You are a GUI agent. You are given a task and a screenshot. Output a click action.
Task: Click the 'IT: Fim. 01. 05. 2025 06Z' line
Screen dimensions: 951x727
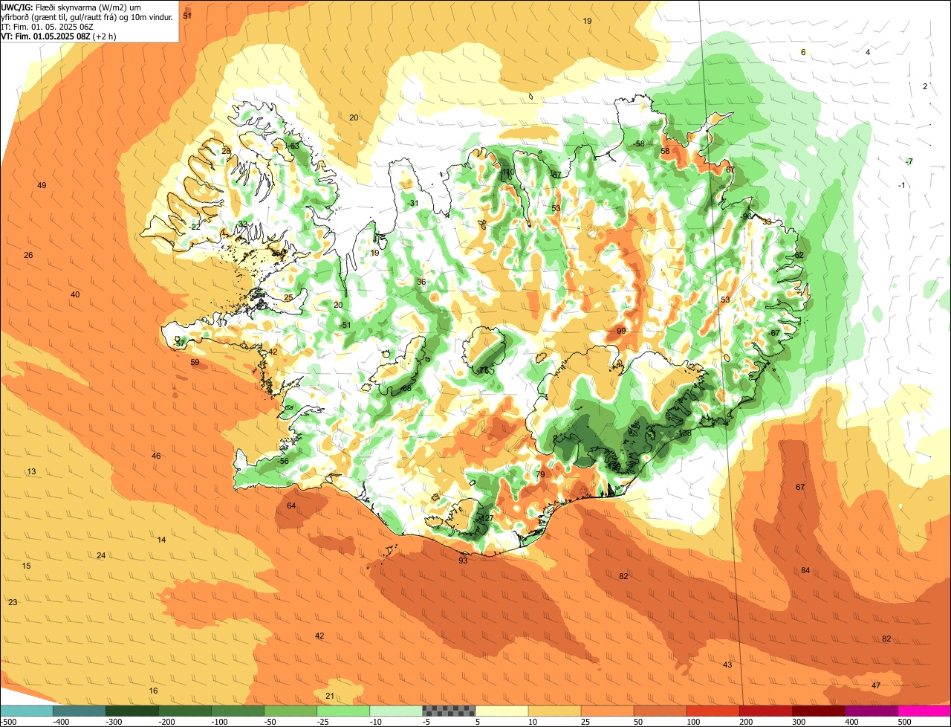pos(48,26)
